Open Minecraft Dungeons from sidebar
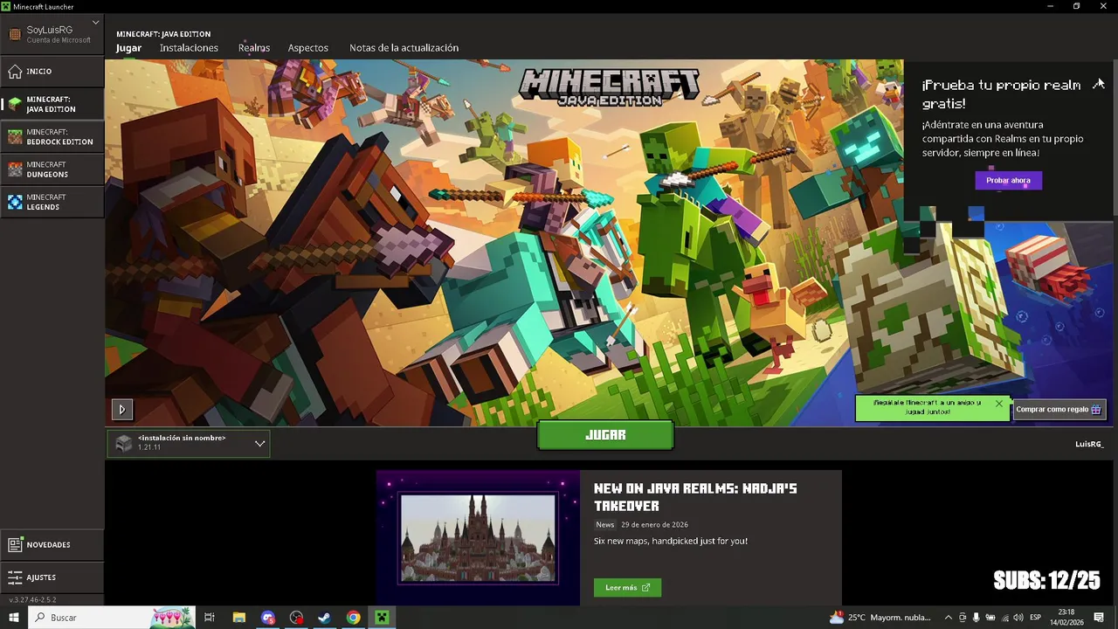This screenshot has width=1118, height=629. [52, 169]
